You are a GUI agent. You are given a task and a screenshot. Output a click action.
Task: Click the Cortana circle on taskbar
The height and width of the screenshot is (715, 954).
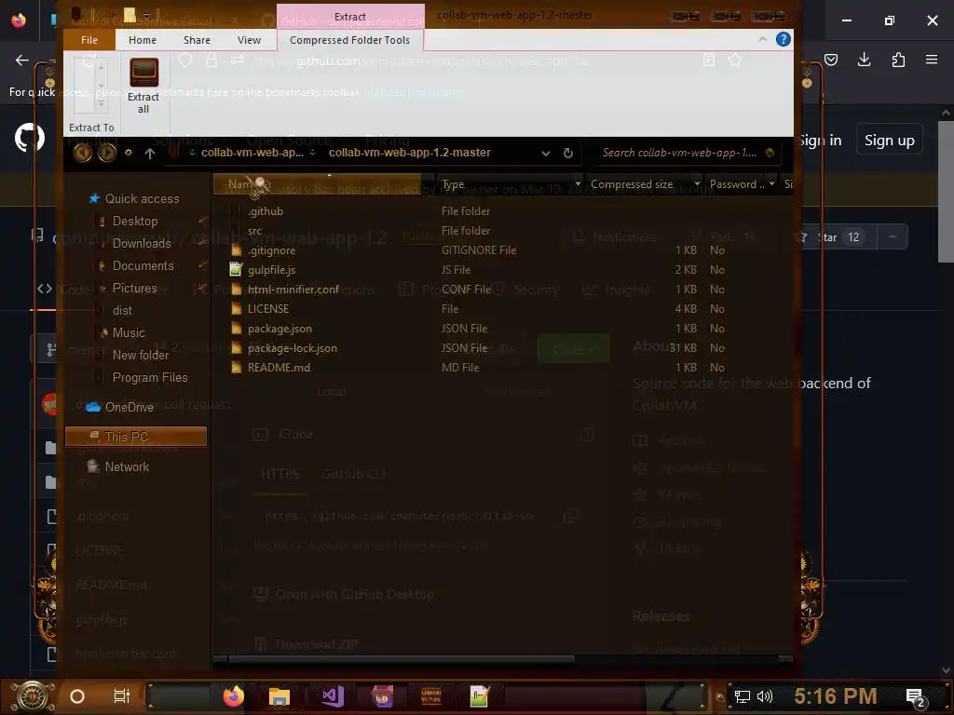tap(77, 696)
